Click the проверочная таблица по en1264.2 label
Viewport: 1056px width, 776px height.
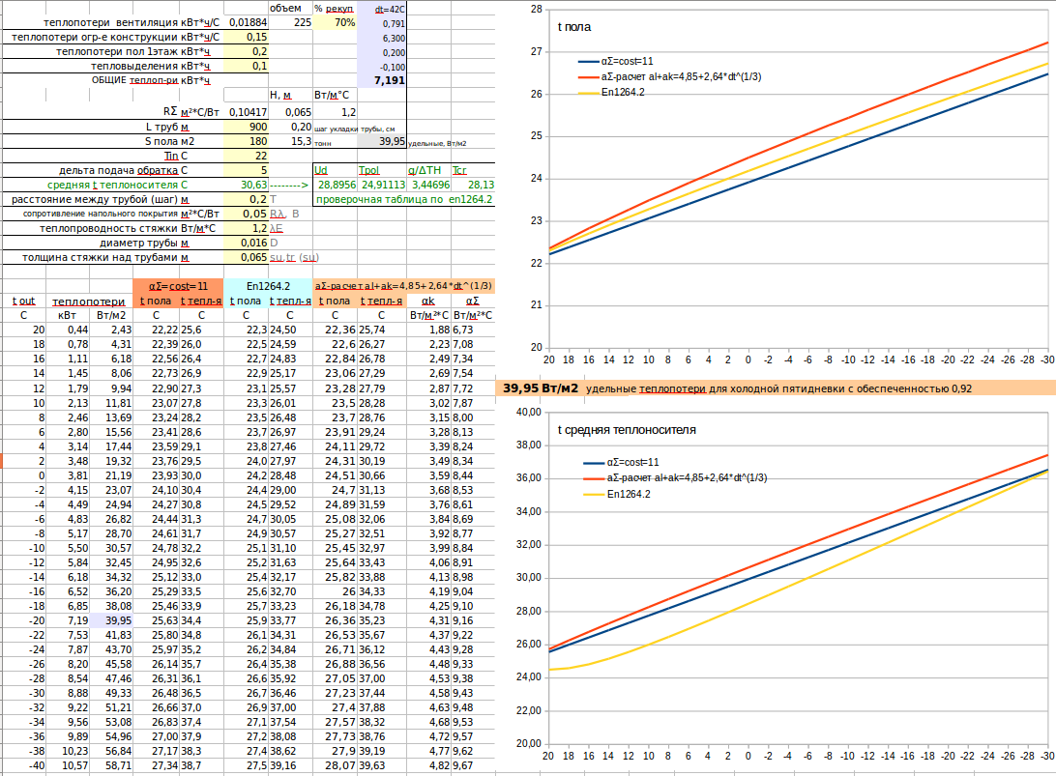pos(404,199)
